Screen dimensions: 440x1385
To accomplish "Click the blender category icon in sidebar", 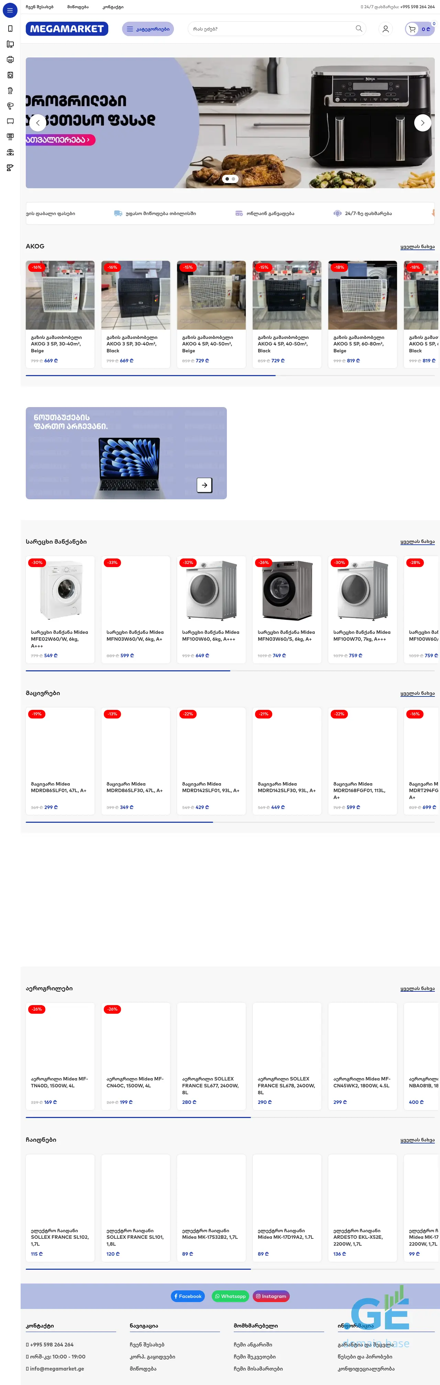I will click(x=10, y=91).
